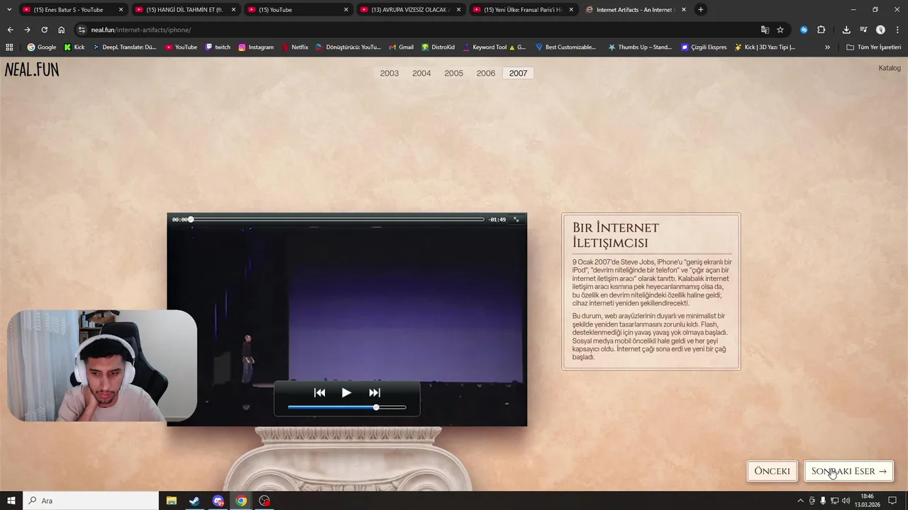Open Steam from taskbar
908x510 pixels.
[194, 501]
